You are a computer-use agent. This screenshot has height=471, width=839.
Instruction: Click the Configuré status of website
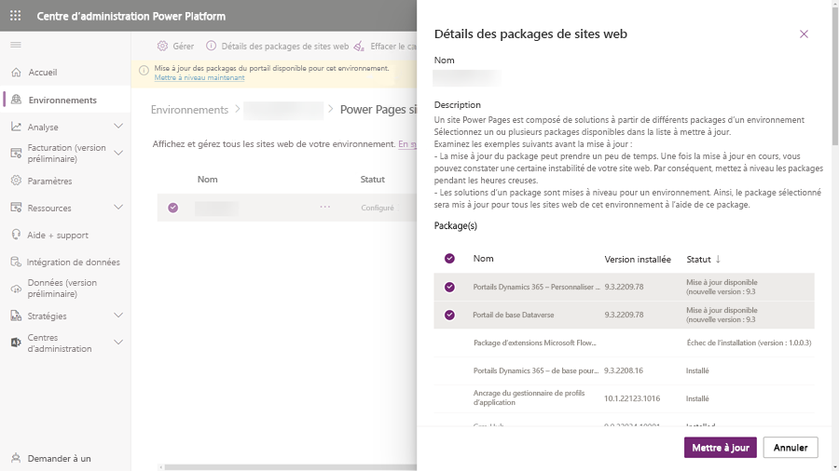(x=378, y=208)
